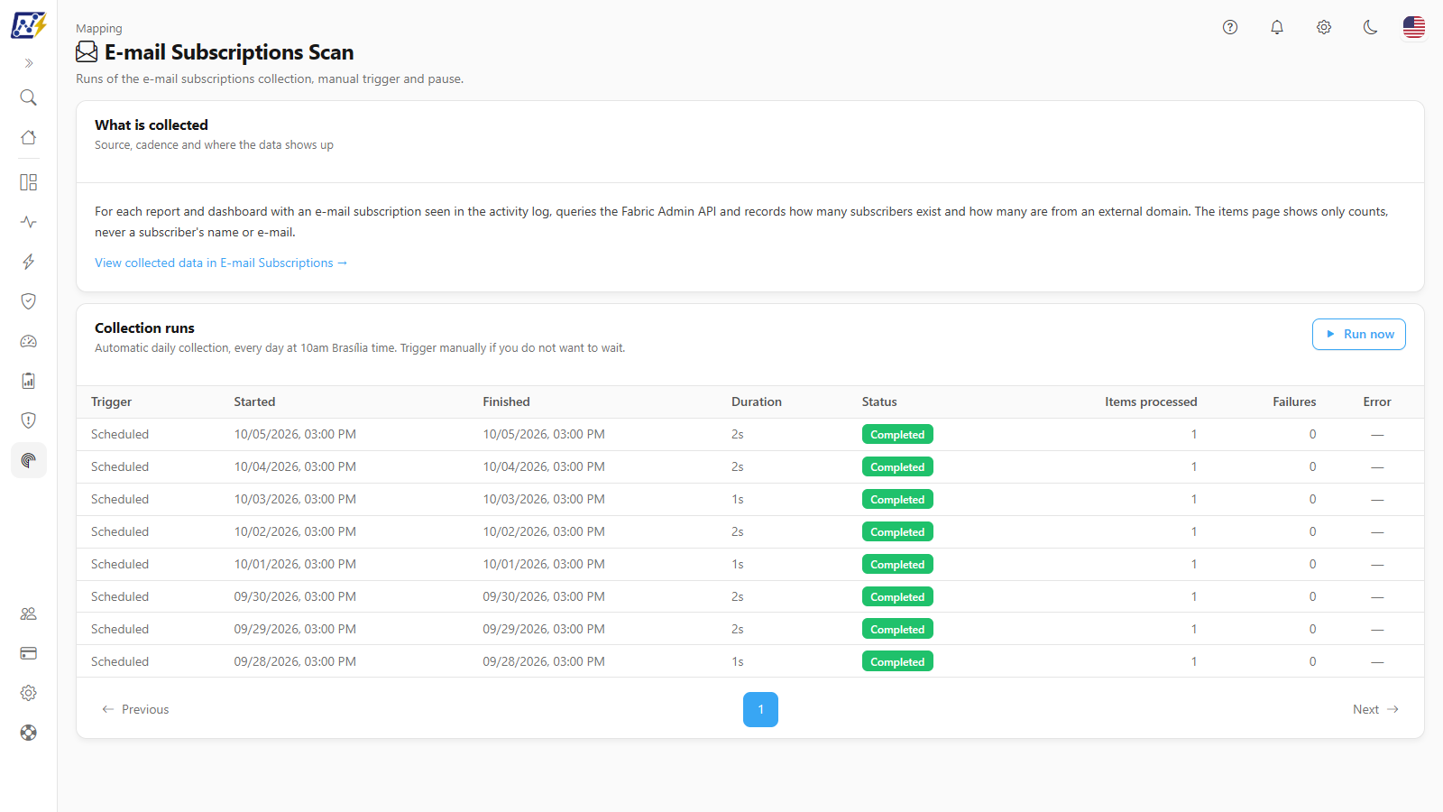Screen dimensions: 1443x812
Task: Select page 1 in pagination
Action: click(760, 709)
